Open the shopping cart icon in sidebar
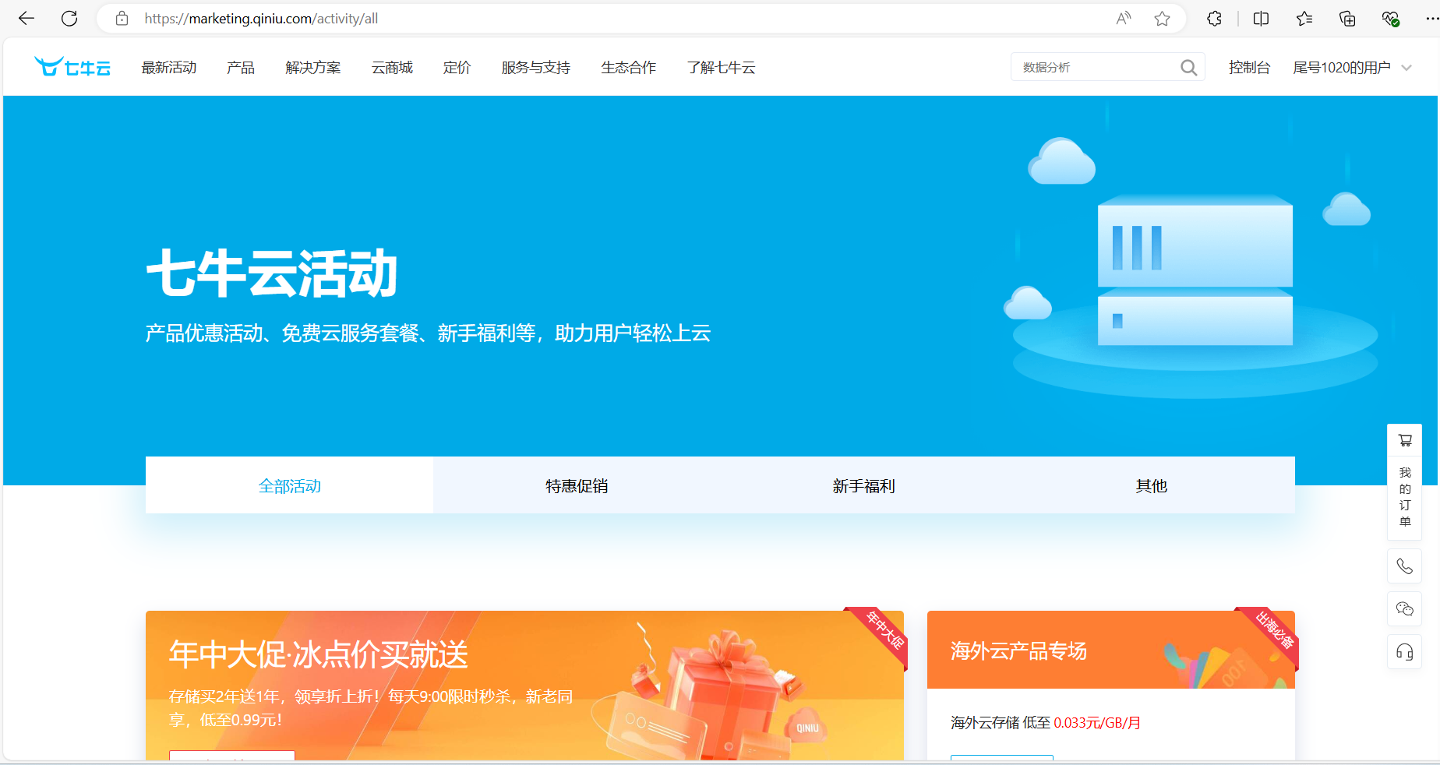 (x=1405, y=441)
